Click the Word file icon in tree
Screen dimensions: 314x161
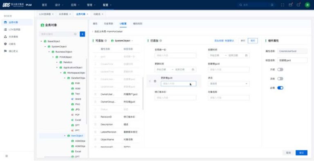point(72,99)
